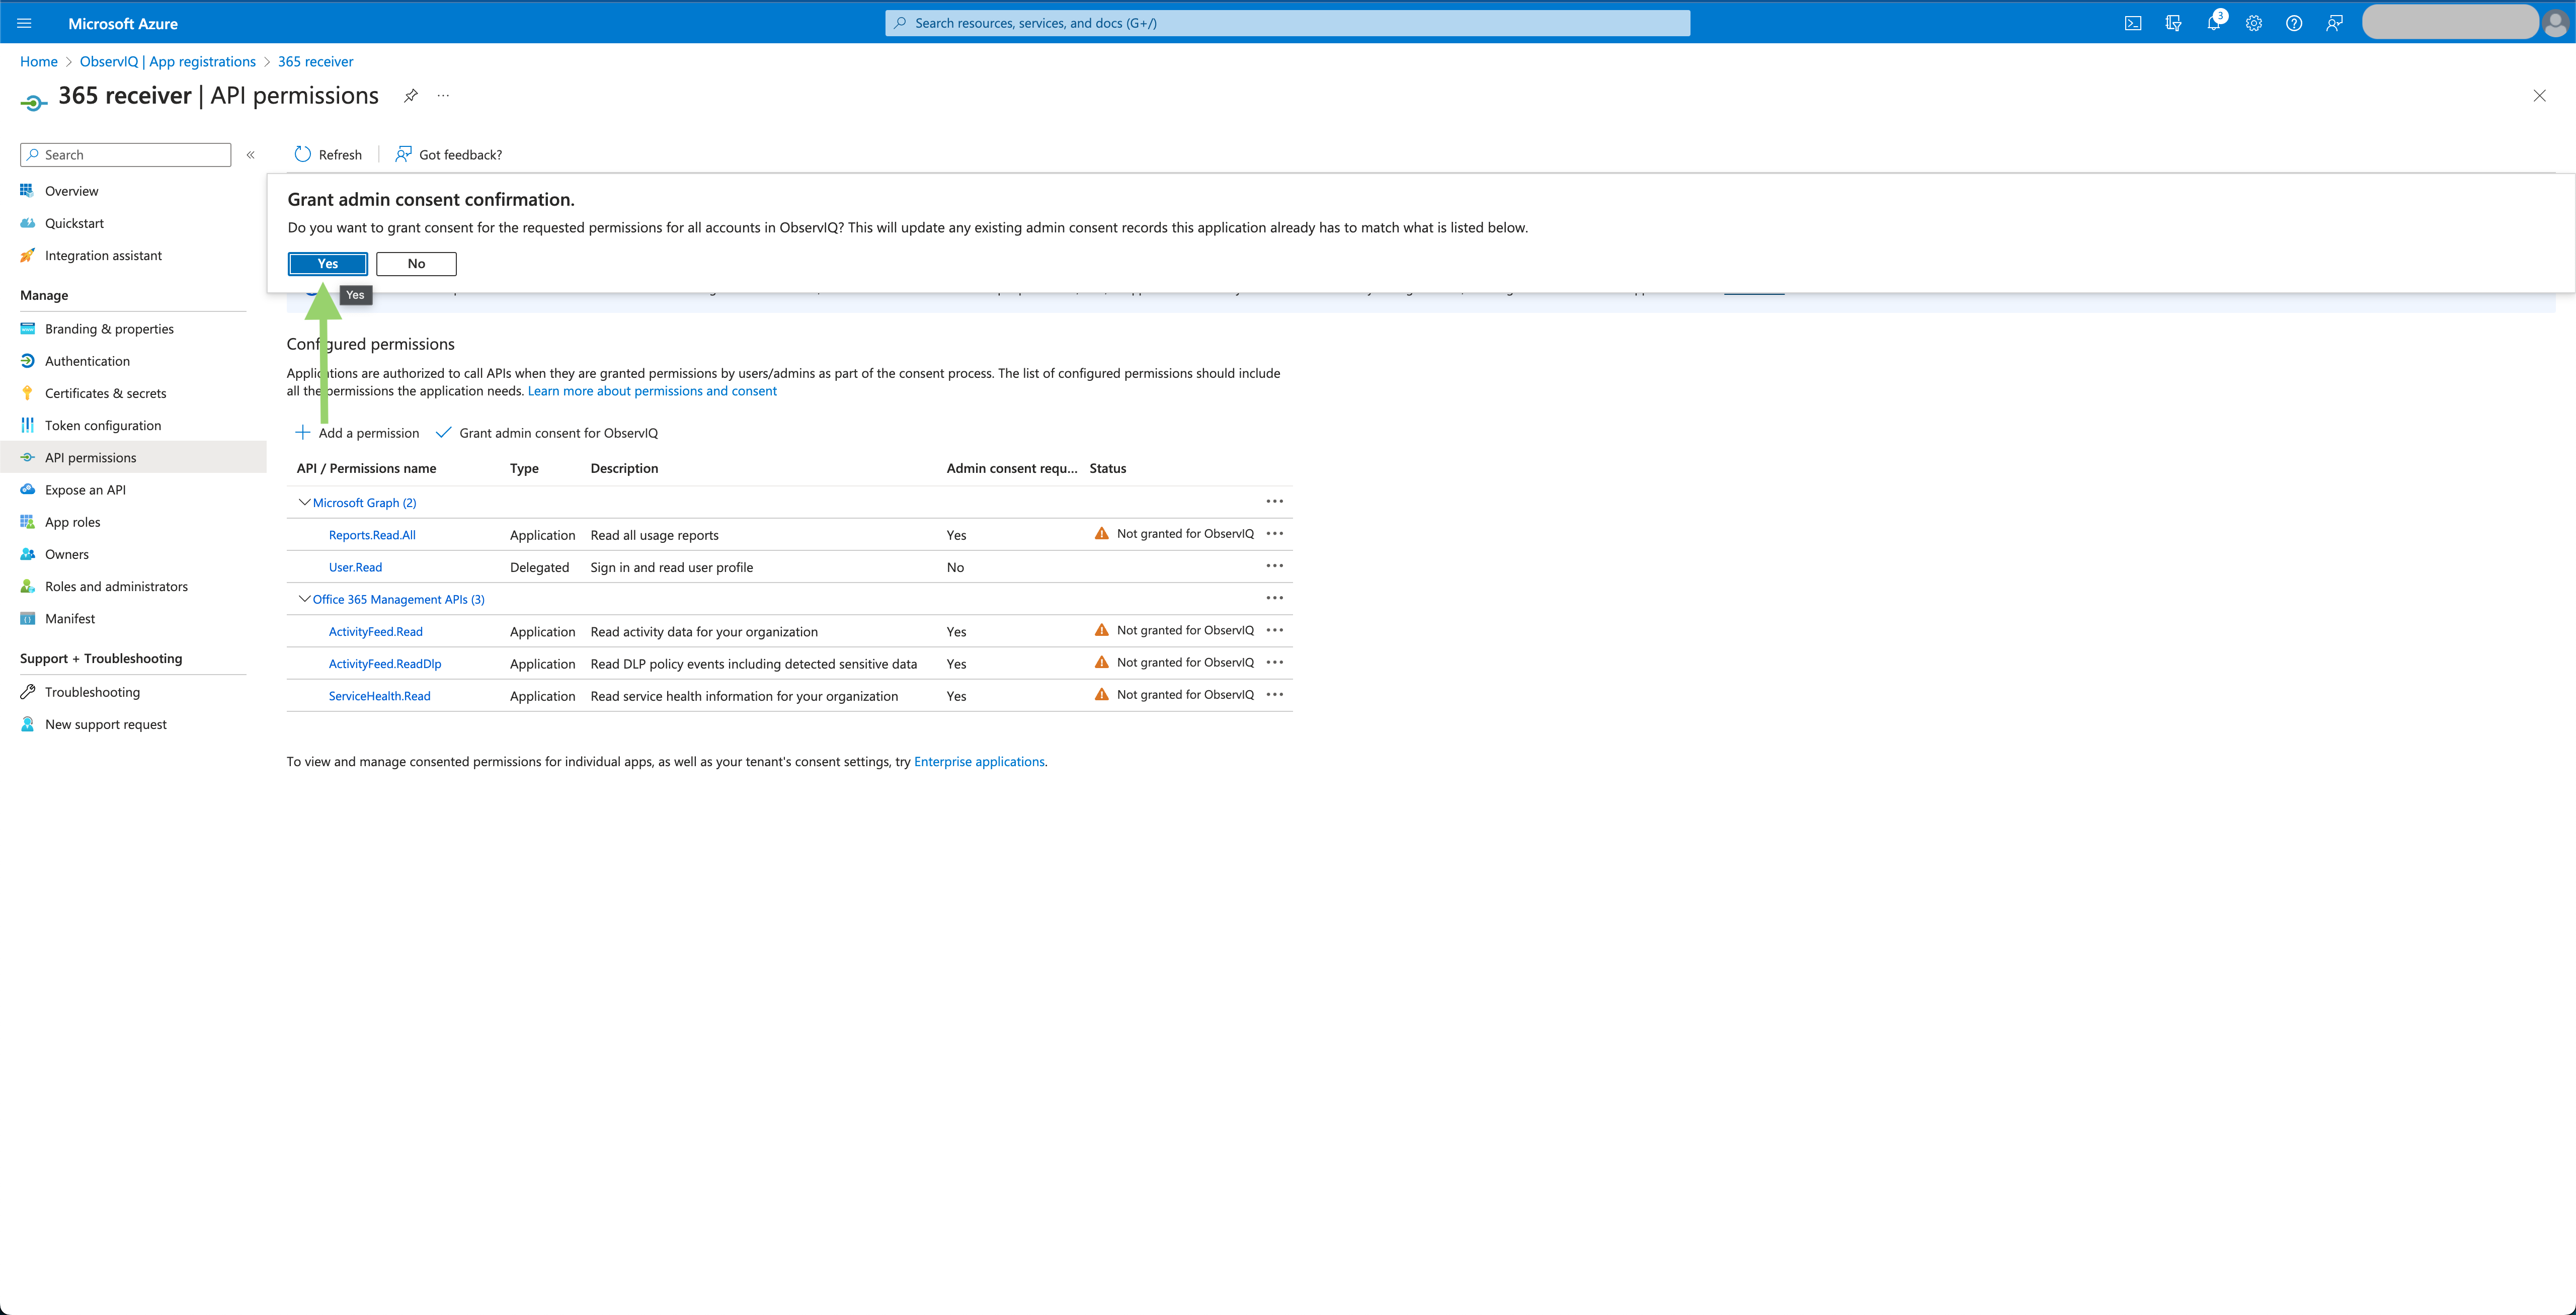Open options menu for Reports.Read.All
Screen dimensions: 2576x1315
coord(1274,533)
